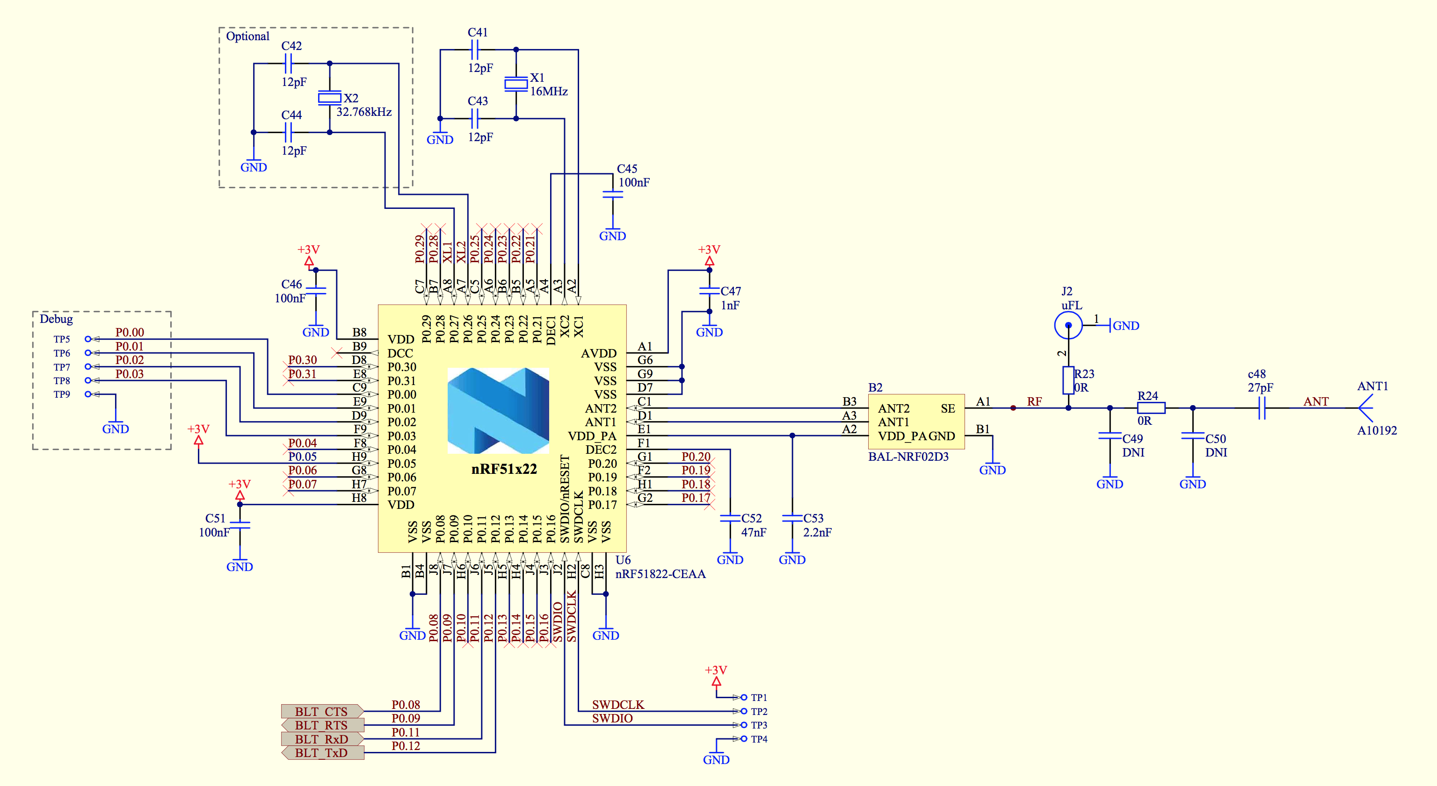Click the 'RF' net label
The width and height of the screenshot is (1437, 786).
pyautogui.click(x=1034, y=401)
